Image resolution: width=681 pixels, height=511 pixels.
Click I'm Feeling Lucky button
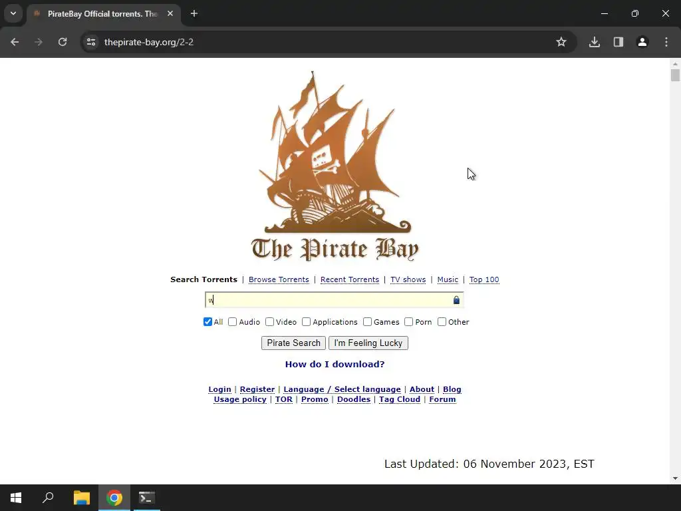click(368, 343)
